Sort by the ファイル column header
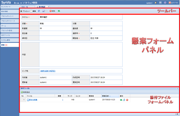 (40, 96)
